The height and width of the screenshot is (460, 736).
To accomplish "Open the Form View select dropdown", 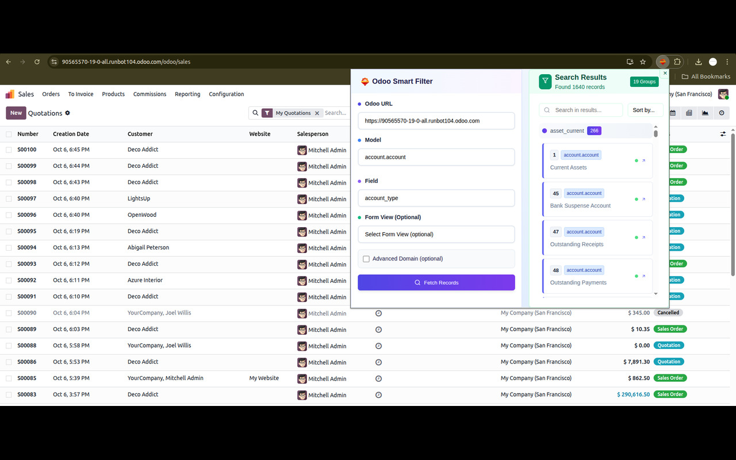I will pos(436,235).
